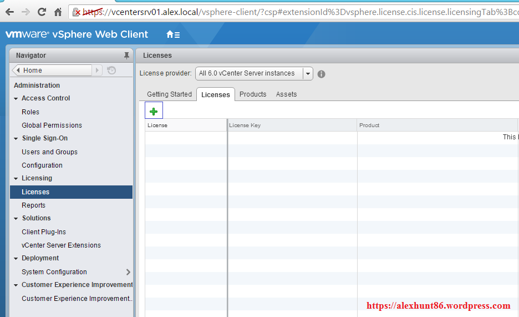519x317 pixels.
Task: Collapse the Single Sign-On section
Action: point(16,139)
